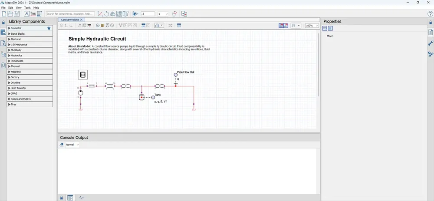Open the zoom 100% dropdown
Image resolution: width=434 pixels, height=201 pixels.
312,26
